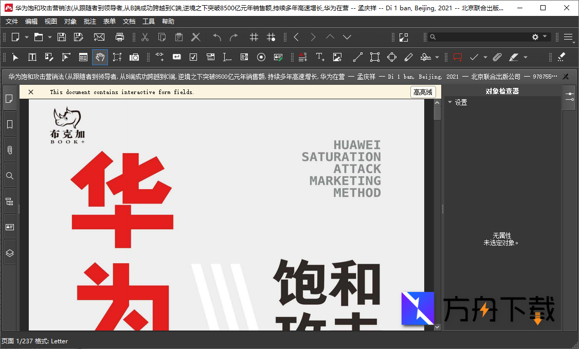Add a radio button form field

coord(261,57)
